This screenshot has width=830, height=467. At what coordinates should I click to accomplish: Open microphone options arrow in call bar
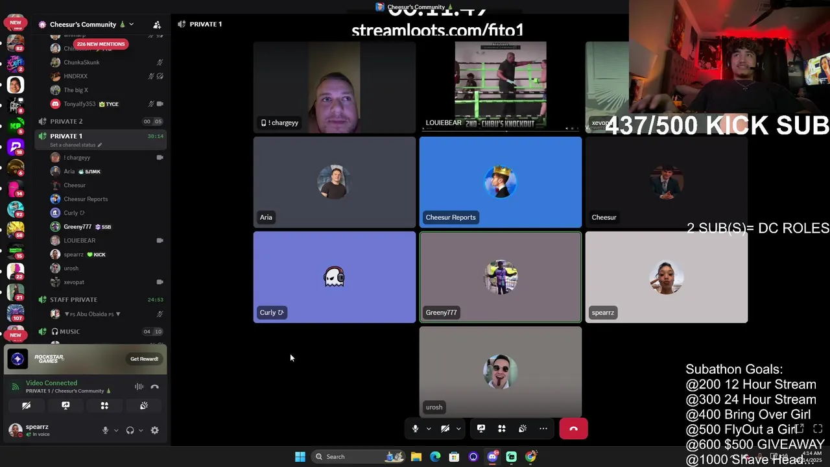(x=428, y=429)
